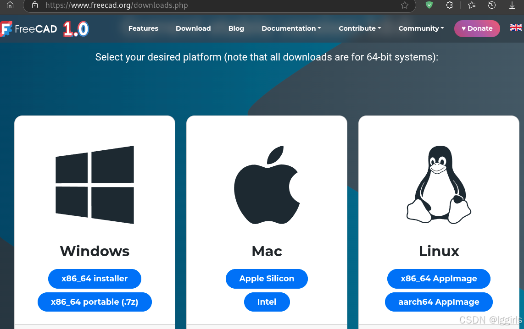Click the FreeCAD logo
The height and width of the screenshot is (329, 524).
(45, 29)
